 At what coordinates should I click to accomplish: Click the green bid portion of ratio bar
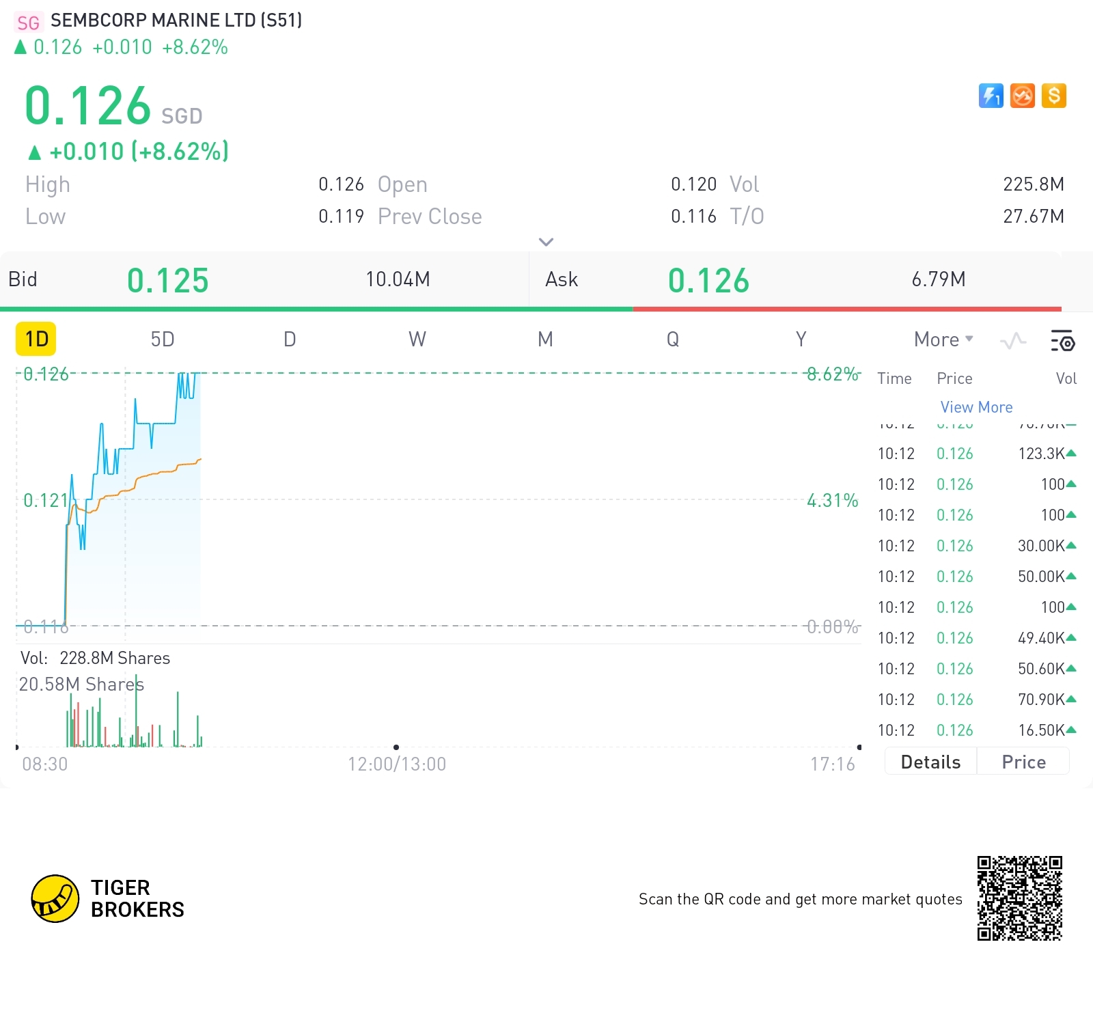coord(316,309)
